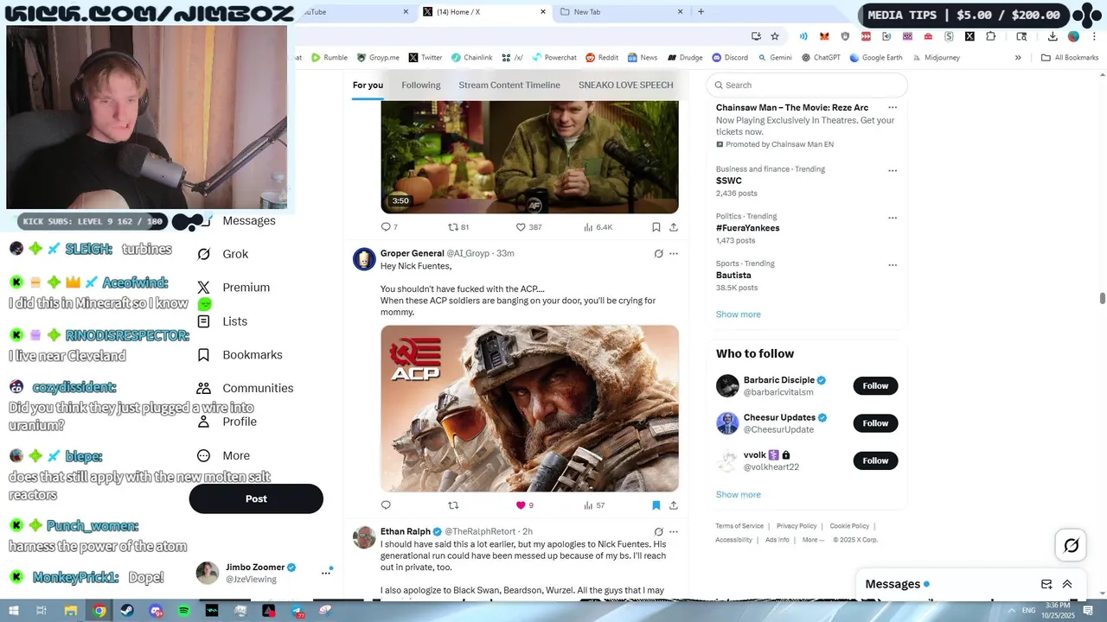Viewport: 1107px width, 622px height.
Task: Open more options on Ethan Ralph post
Action: pos(674,531)
